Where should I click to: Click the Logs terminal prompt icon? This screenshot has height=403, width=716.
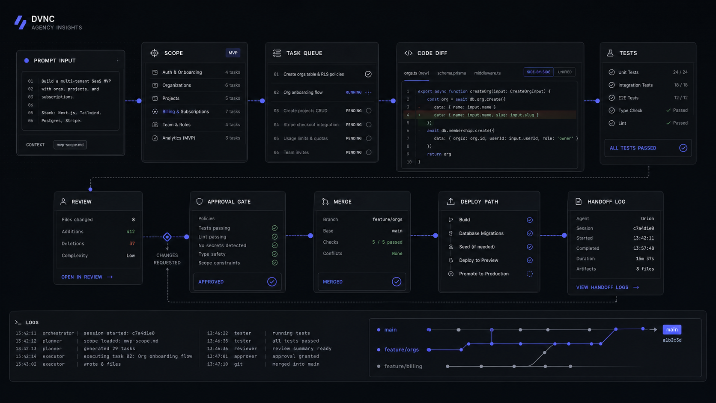click(x=18, y=322)
